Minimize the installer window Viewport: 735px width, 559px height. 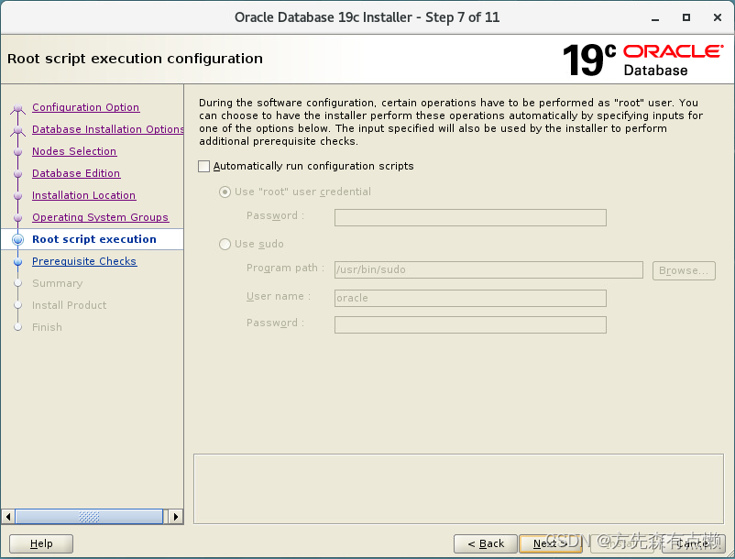click(655, 17)
